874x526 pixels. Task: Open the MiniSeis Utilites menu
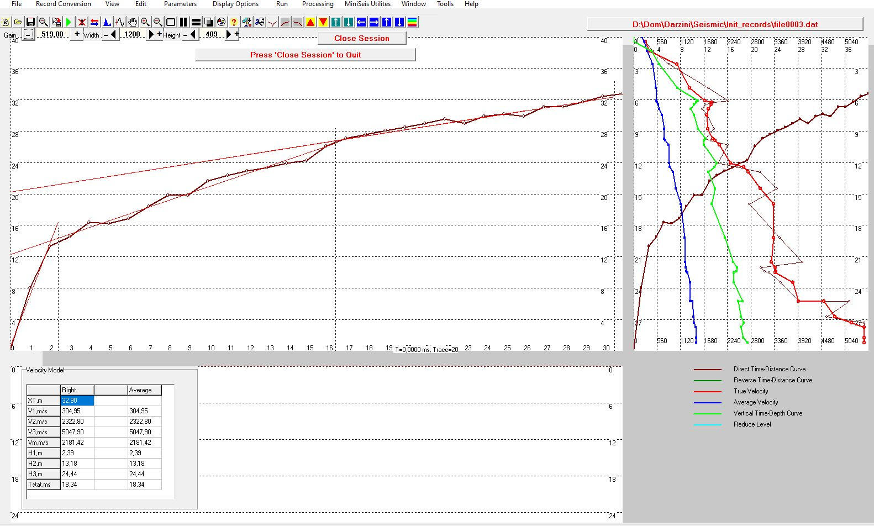(x=367, y=4)
